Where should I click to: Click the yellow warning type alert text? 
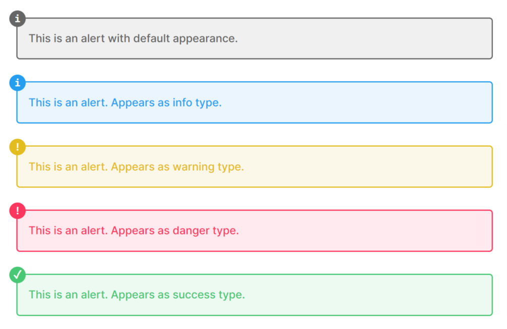tap(136, 167)
